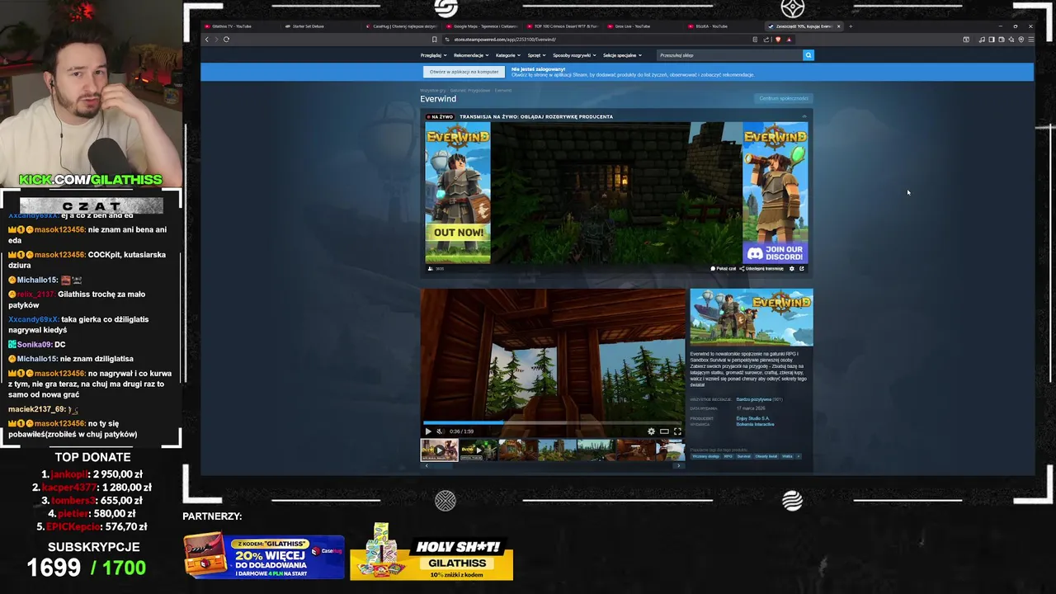Viewport: 1056px width, 594px height.
Task: Add a tag with plus button
Action: coord(799,456)
